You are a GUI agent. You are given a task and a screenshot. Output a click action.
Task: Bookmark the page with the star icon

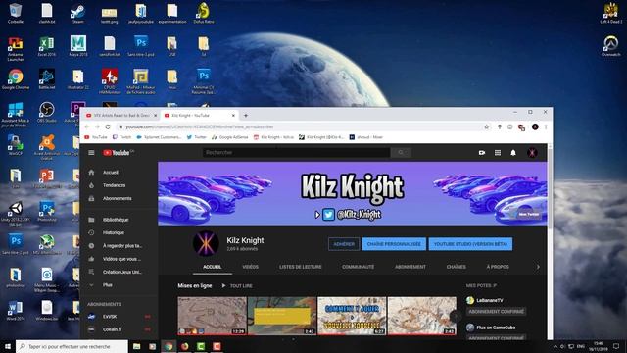point(486,126)
